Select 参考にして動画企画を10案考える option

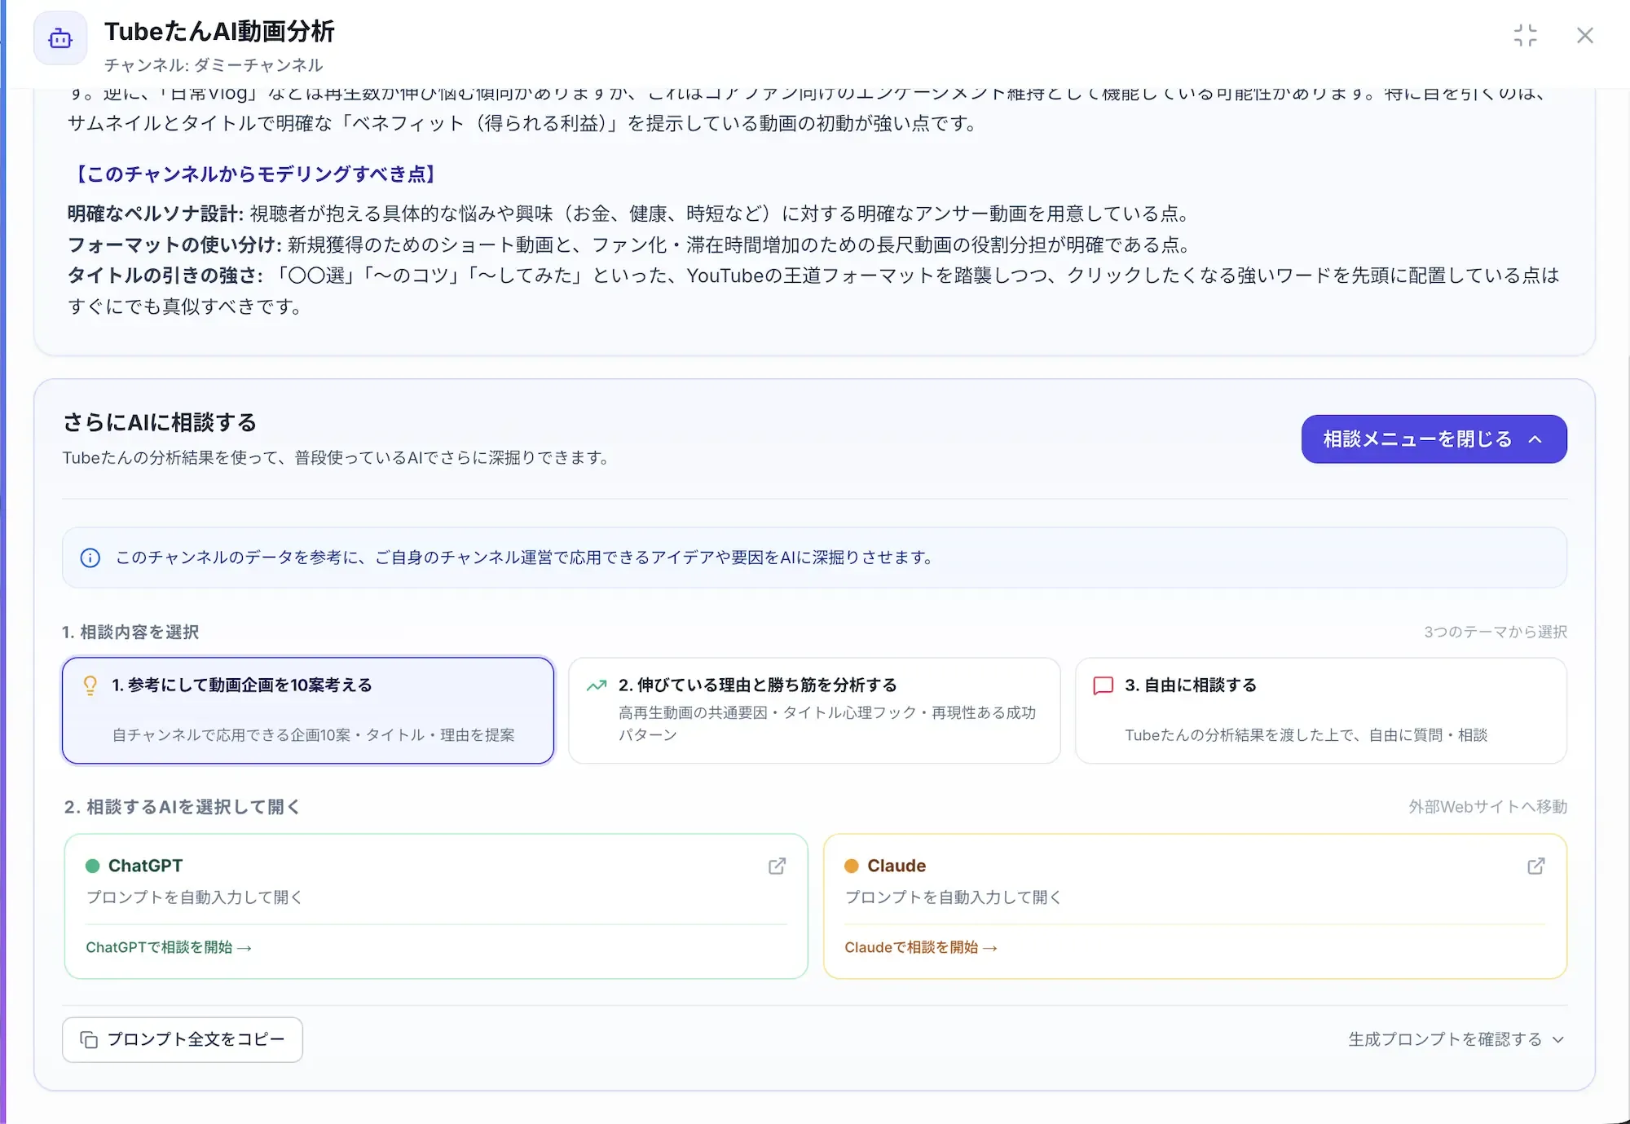pos(308,710)
